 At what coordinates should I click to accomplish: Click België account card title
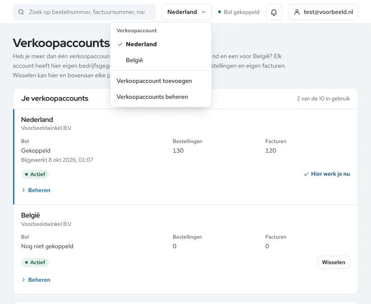click(31, 215)
